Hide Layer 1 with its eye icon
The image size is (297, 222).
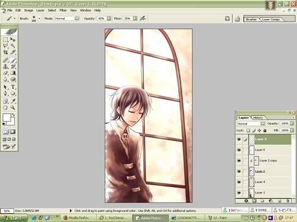point(239,192)
